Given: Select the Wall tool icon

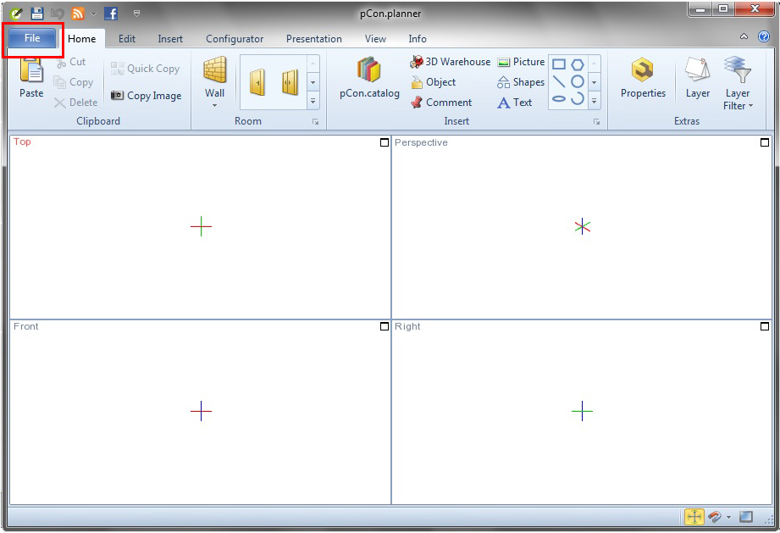Looking at the screenshot, I should 215,70.
